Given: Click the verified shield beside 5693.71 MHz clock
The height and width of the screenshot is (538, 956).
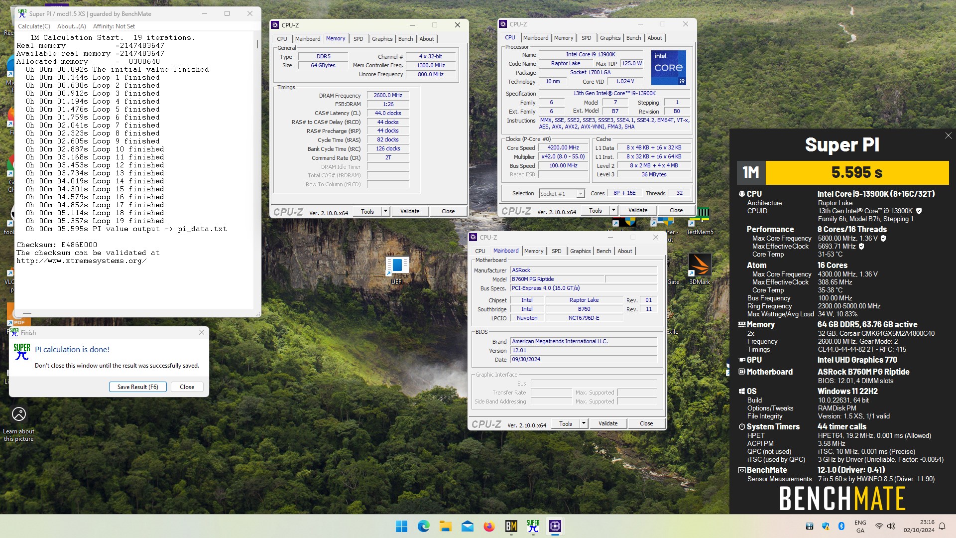Looking at the screenshot, I should tap(861, 246).
